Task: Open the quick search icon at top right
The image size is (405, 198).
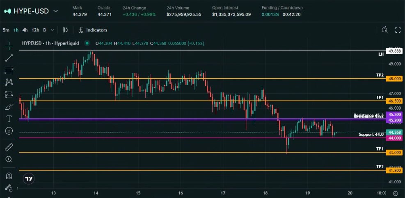Action: point(385,30)
